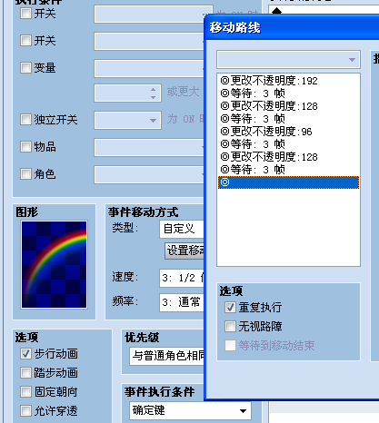The height and width of the screenshot is (423, 379).
Task: Check 允许穿透 option
Action: [x=25, y=411]
